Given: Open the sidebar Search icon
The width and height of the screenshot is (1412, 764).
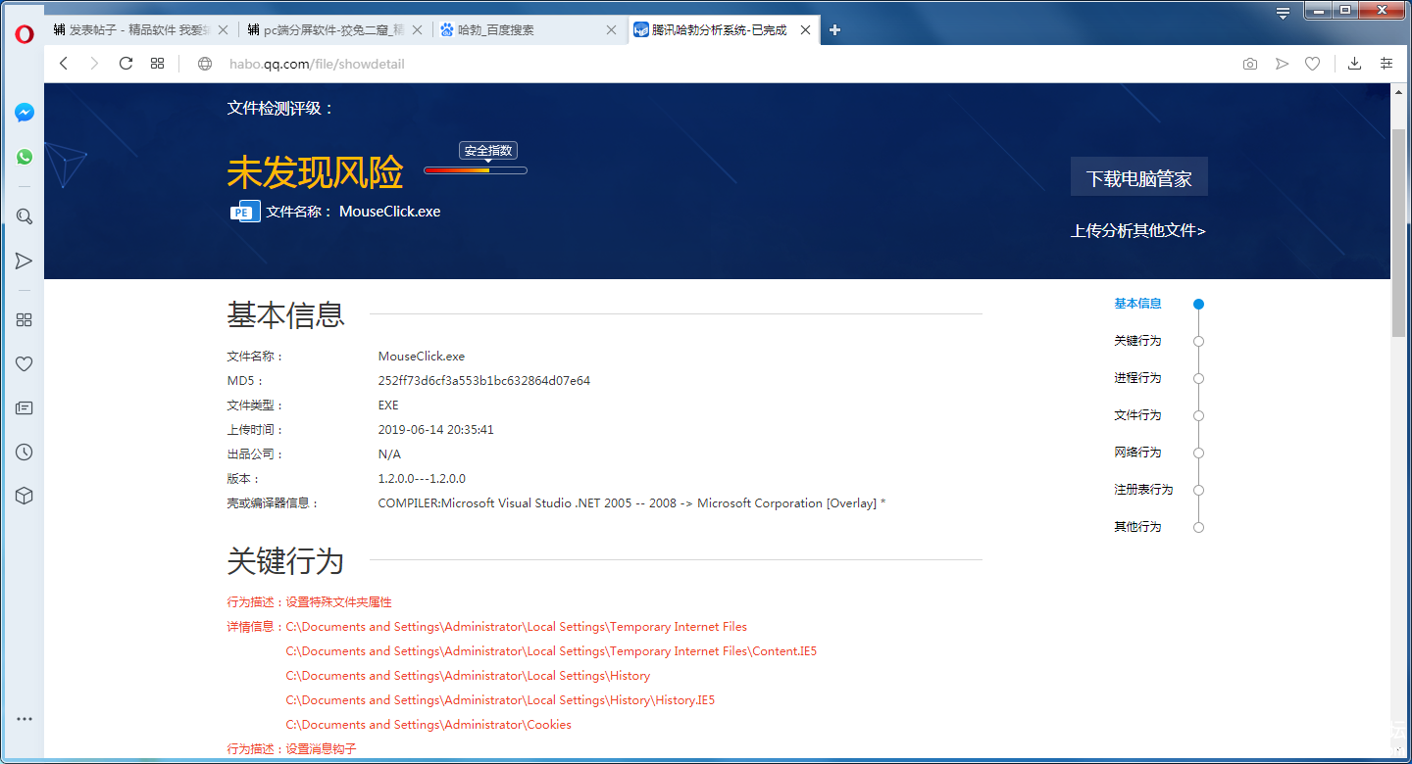Looking at the screenshot, I should pos(25,216).
